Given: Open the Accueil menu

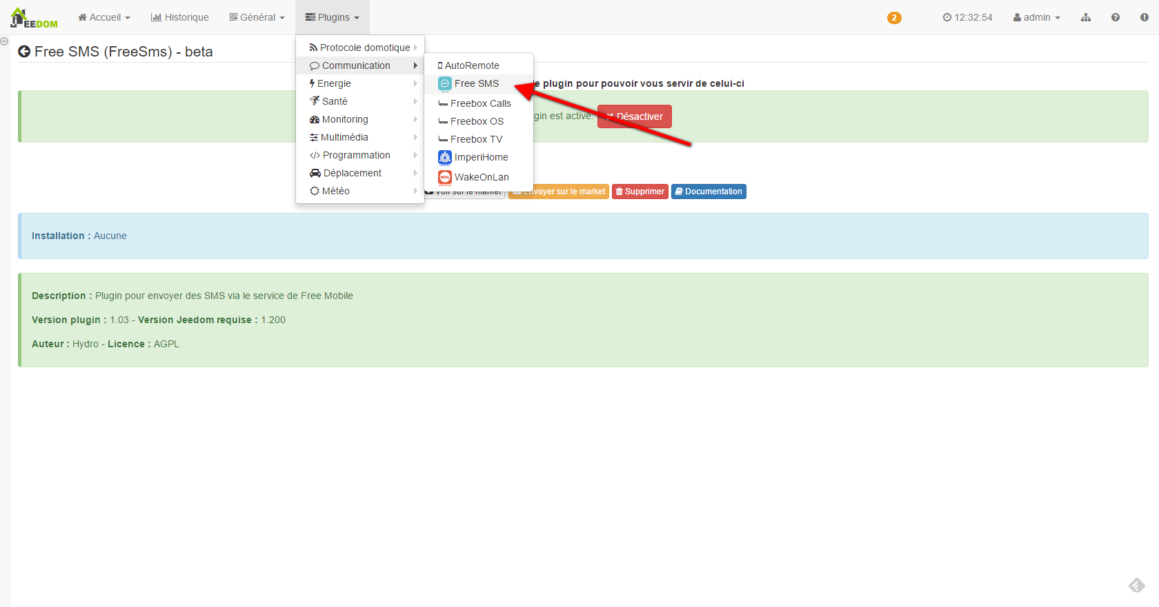Looking at the screenshot, I should coord(104,17).
